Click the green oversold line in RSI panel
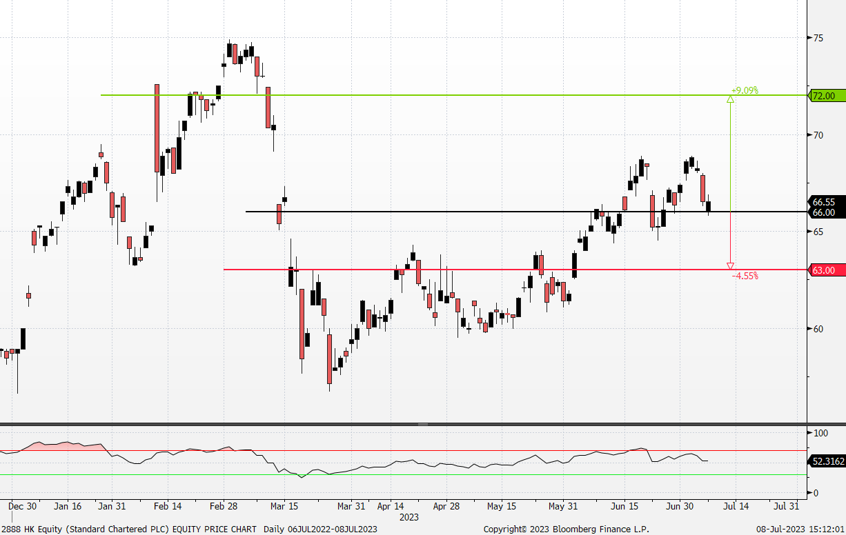Viewport: 846px width, 535px height. click(403, 474)
